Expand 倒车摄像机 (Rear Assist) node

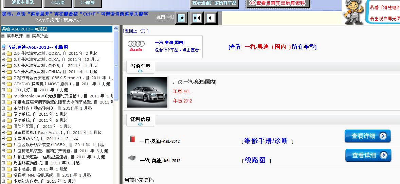[x=3, y=133]
